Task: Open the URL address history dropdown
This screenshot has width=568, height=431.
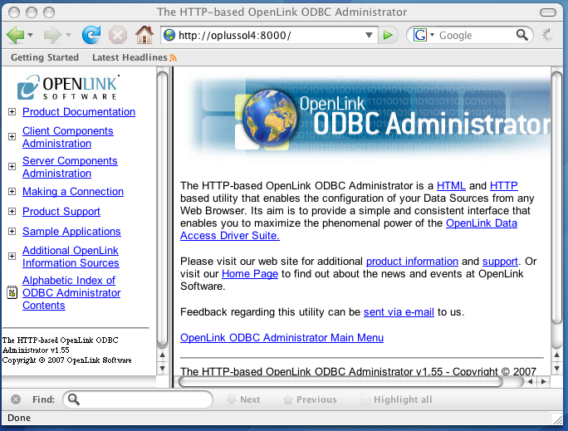Action: 370,36
